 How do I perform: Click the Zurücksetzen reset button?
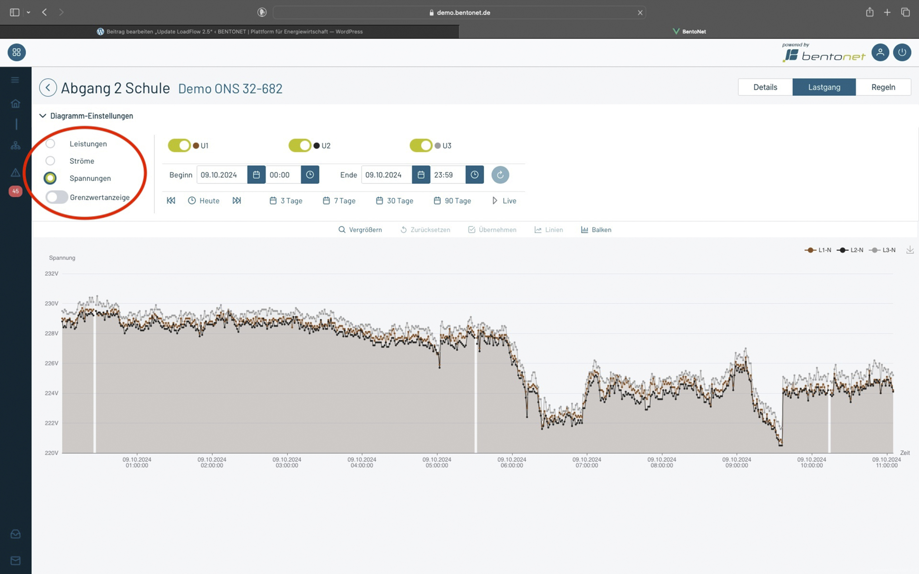click(x=425, y=230)
